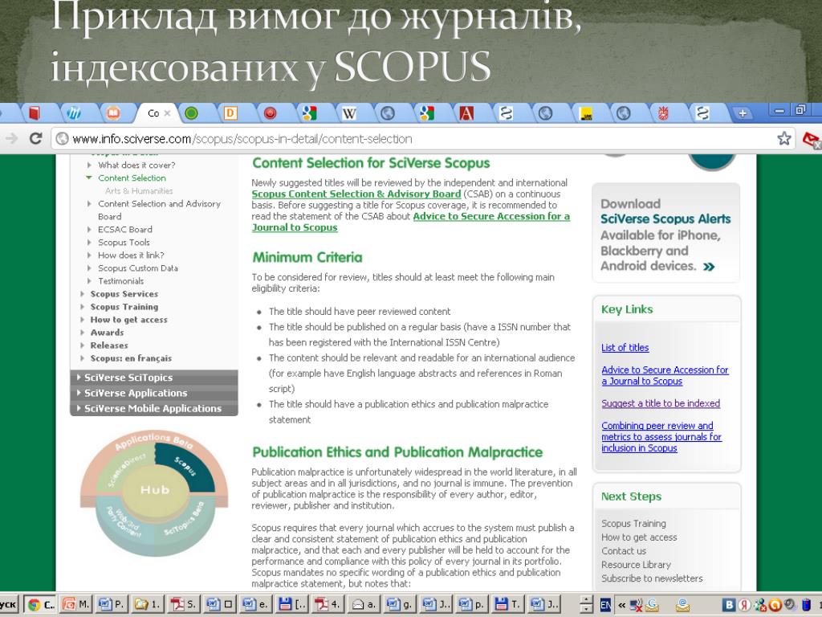Expand the 'SciVerse SciTopics' section arrow
Screen dimensions: 822x617
[x=79, y=378]
